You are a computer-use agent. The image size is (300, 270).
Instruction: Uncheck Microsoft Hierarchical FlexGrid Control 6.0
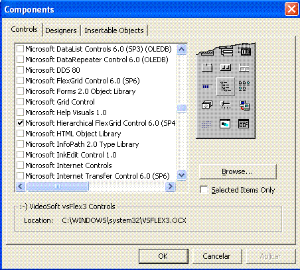(20, 123)
